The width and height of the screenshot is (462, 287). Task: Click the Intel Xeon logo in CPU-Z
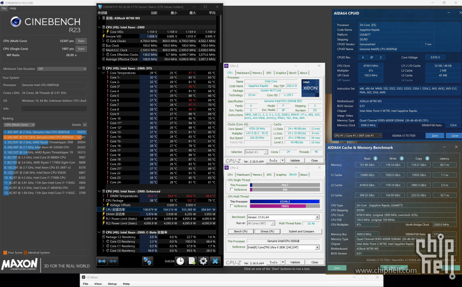[310, 88]
